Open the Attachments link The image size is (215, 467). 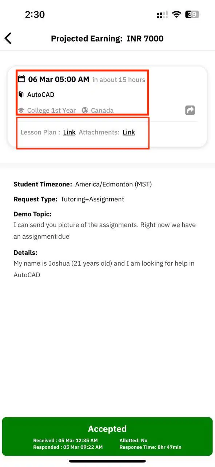(x=128, y=132)
